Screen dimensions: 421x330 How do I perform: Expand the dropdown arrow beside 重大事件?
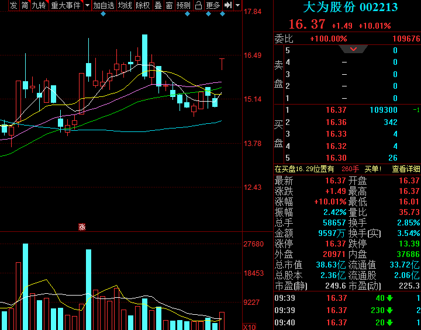(87, 5)
